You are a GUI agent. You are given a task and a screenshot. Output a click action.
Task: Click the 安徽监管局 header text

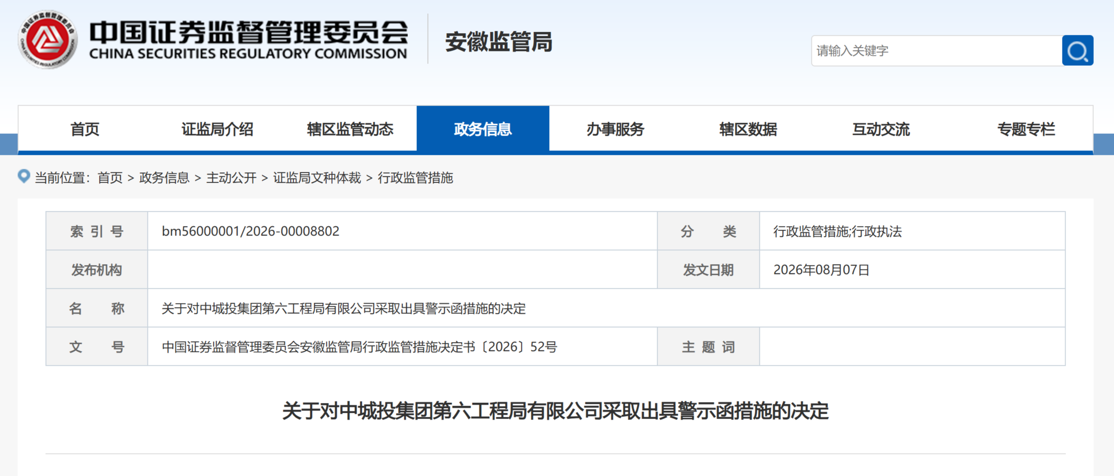[x=498, y=42]
